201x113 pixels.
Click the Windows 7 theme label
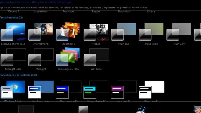tap(13, 11)
